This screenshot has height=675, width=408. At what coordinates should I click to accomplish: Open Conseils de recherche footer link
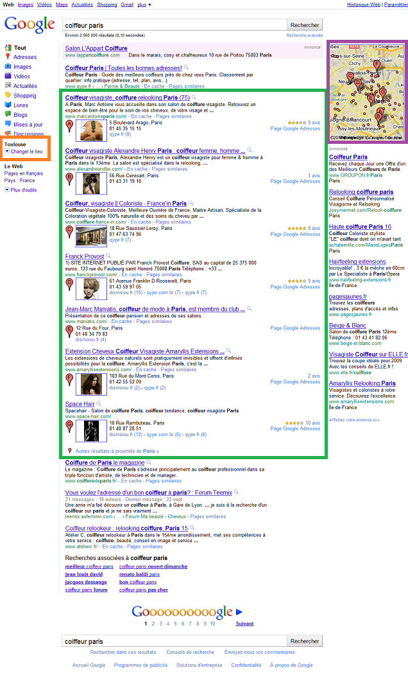(190, 652)
